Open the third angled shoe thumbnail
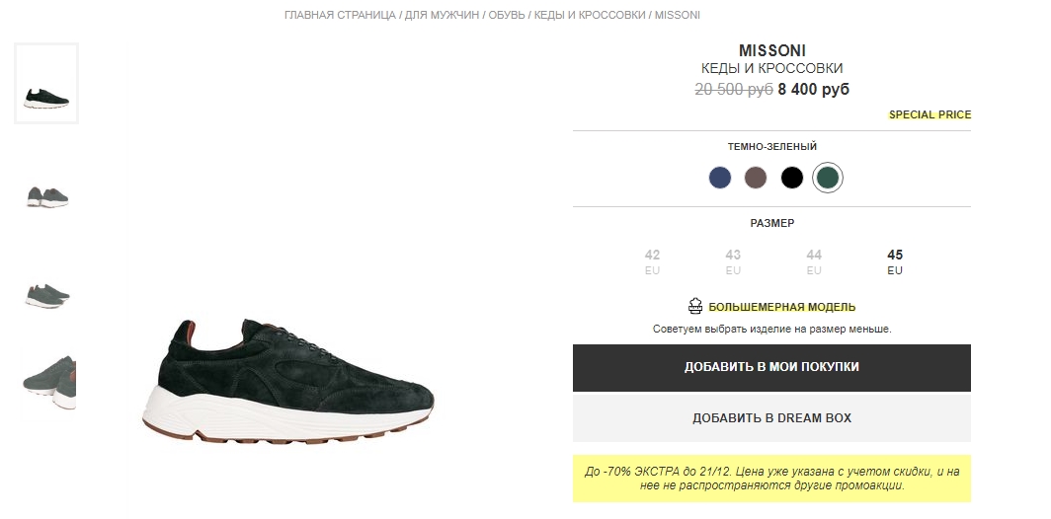The width and height of the screenshot is (1051, 519). [46, 295]
